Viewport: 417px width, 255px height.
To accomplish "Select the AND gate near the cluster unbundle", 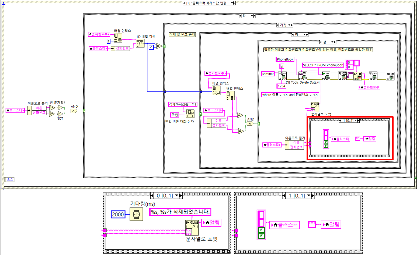I will coord(74,111).
